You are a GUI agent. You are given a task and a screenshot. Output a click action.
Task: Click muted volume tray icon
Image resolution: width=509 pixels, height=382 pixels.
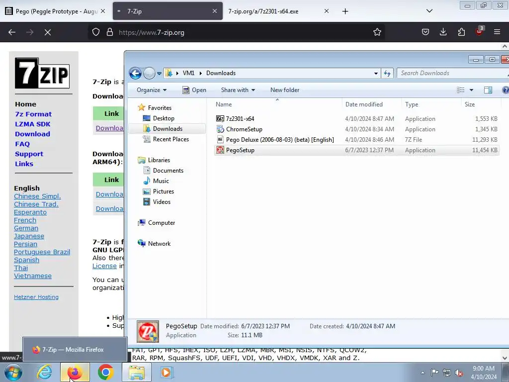click(x=459, y=373)
